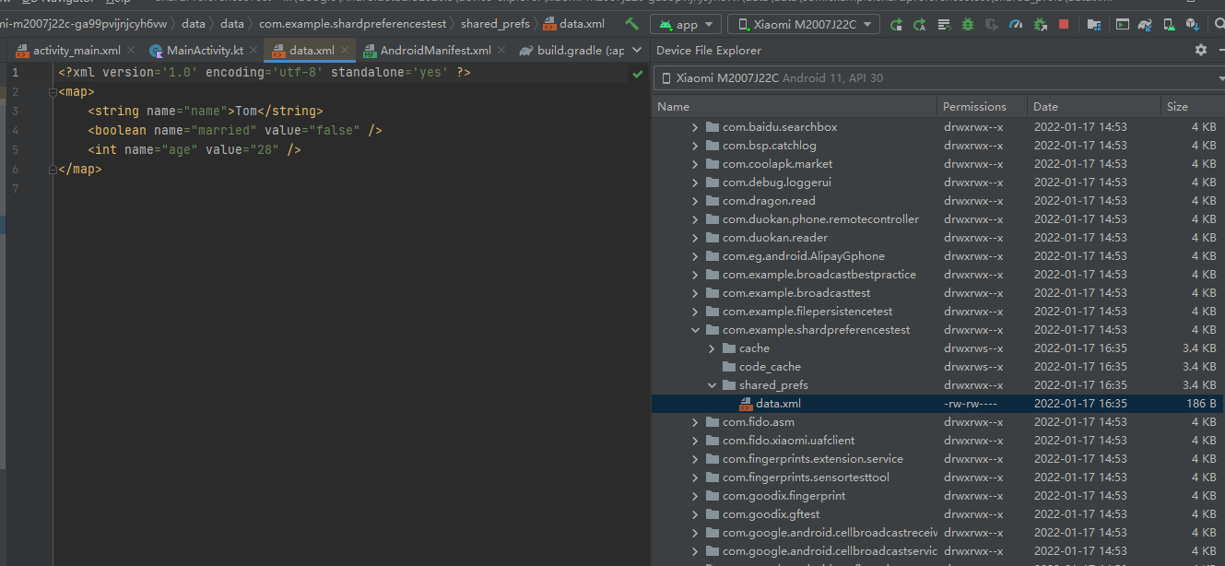Click the Apply Code Changes icon

coord(944,25)
